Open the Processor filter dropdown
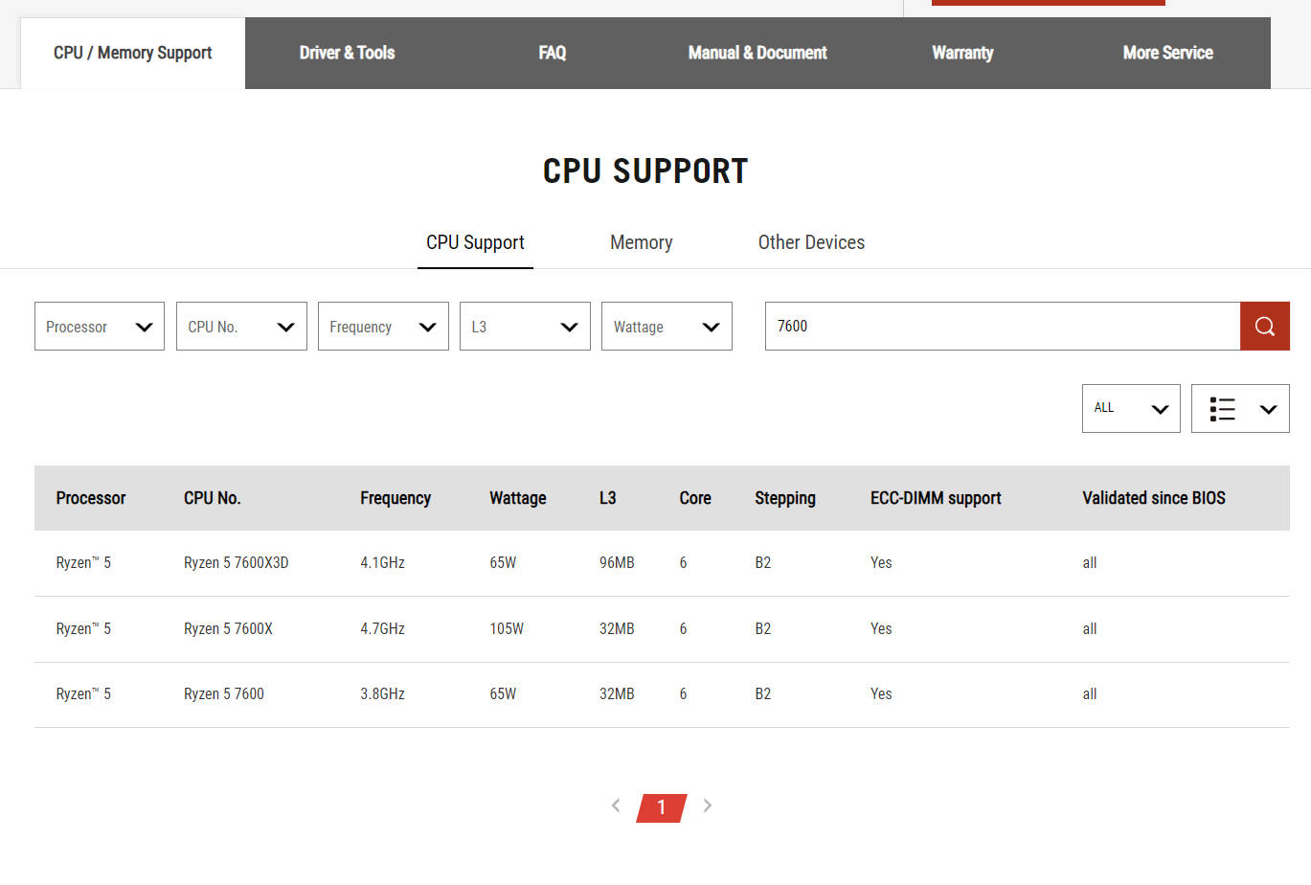1311x885 pixels. pyautogui.click(x=100, y=327)
